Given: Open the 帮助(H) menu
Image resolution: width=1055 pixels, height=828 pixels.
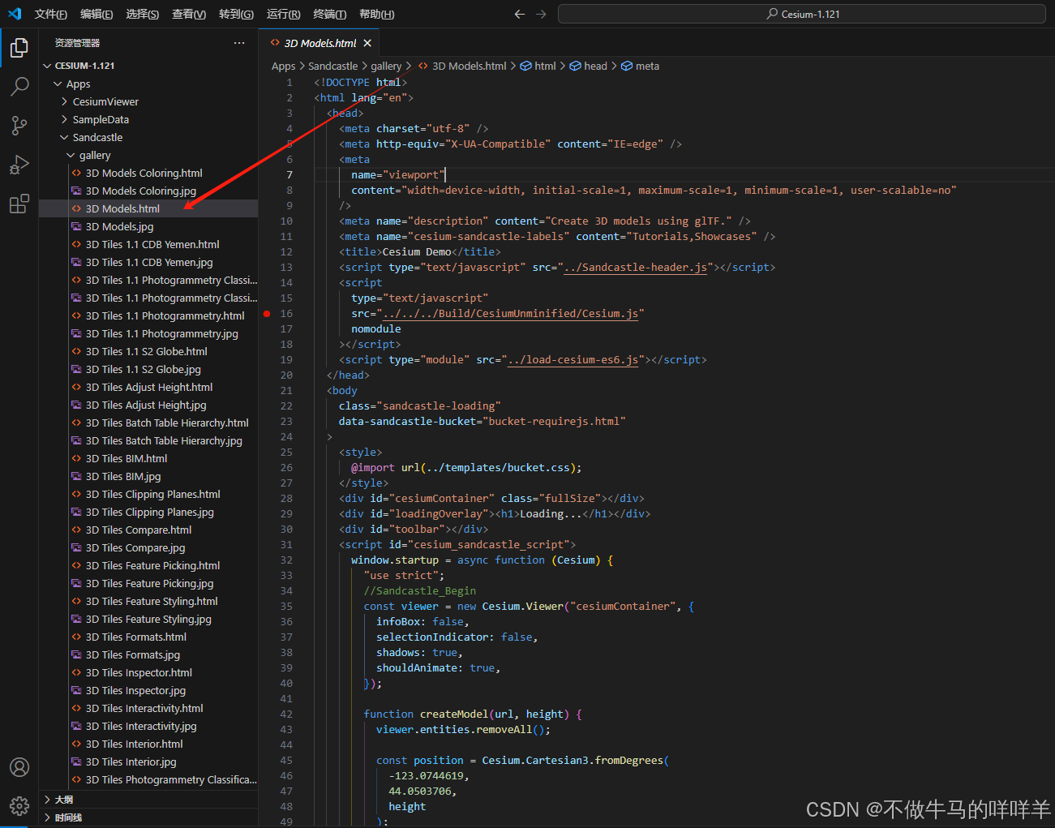Looking at the screenshot, I should (x=376, y=14).
